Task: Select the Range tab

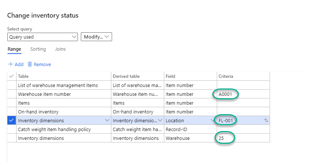Action: point(14,49)
